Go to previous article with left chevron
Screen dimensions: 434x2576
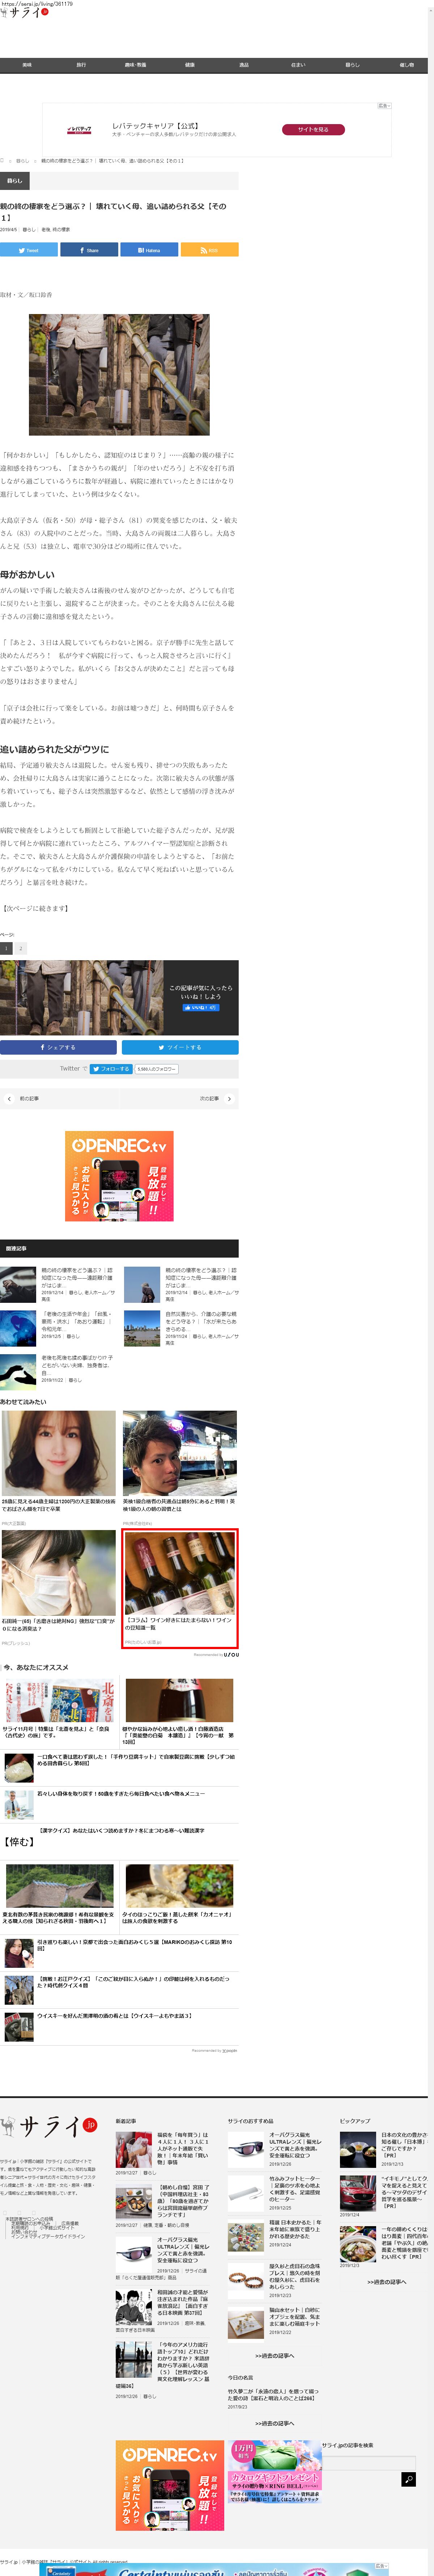(x=9, y=1098)
